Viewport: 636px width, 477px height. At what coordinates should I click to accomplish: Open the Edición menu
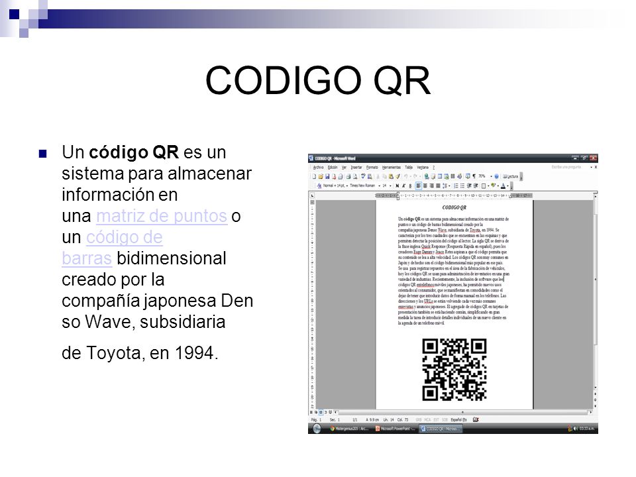pyautogui.click(x=333, y=168)
